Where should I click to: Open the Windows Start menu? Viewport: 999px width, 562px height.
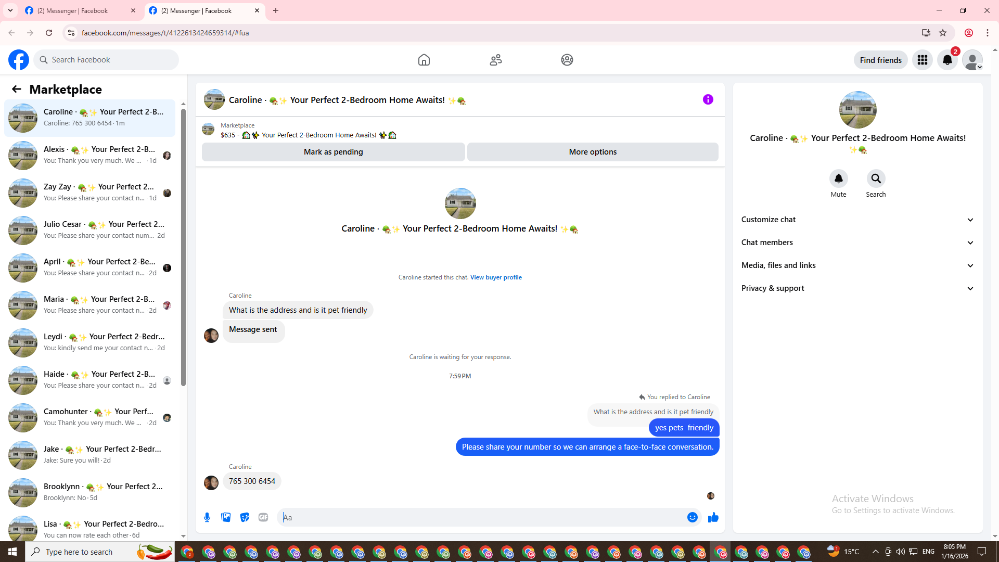[x=12, y=552]
